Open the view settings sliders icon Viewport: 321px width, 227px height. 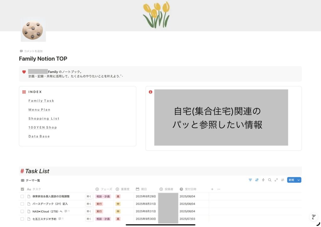tap(282, 180)
